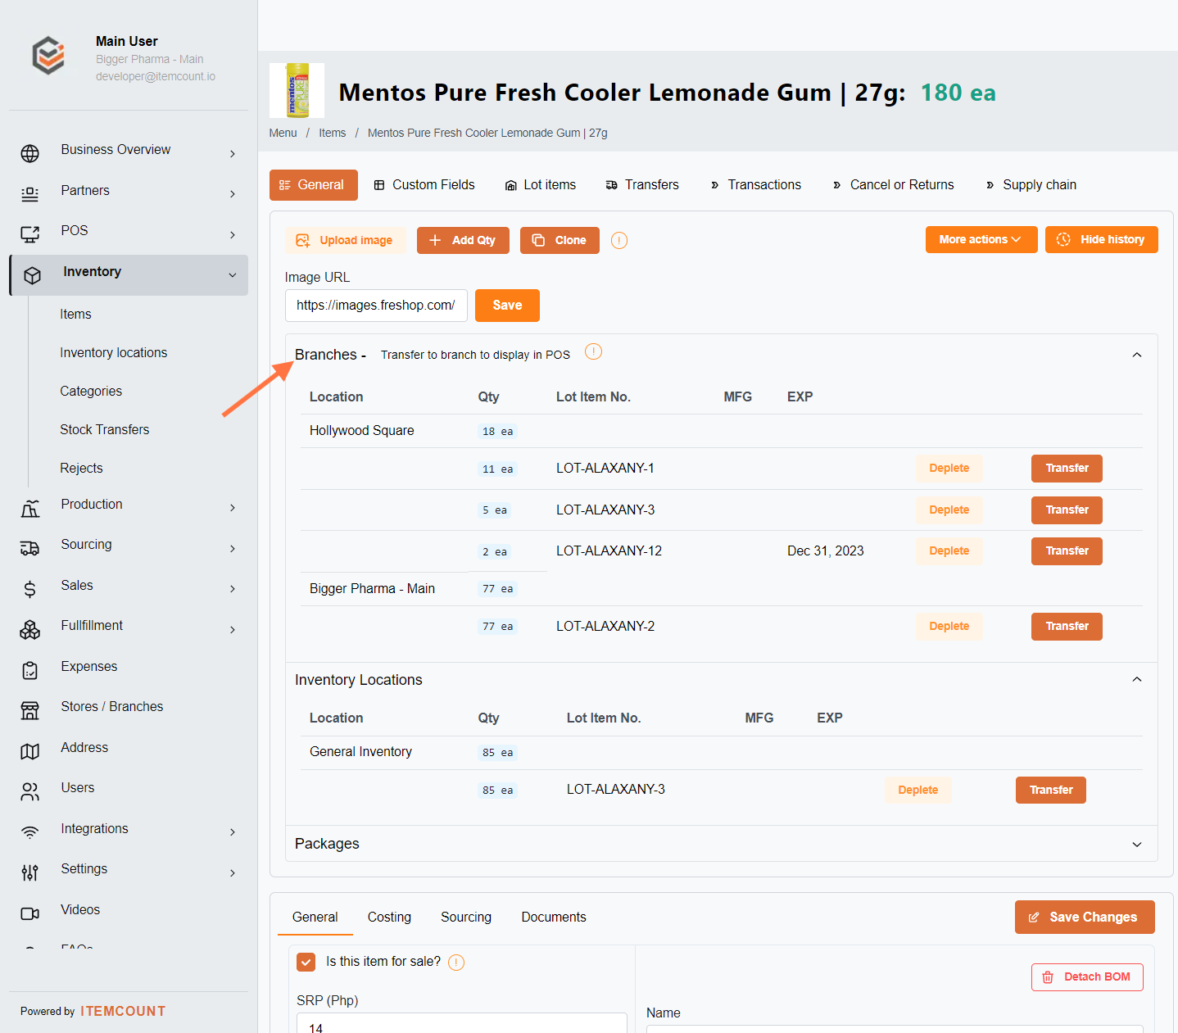Click Transfer for LOT-ALAXANY-12

click(1067, 551)
